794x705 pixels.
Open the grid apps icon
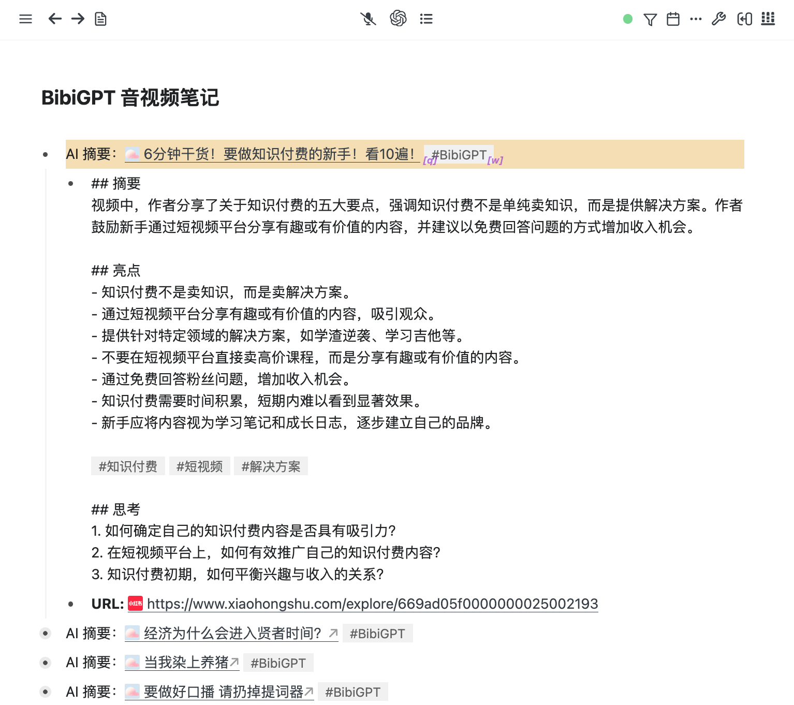coord(768,19)
